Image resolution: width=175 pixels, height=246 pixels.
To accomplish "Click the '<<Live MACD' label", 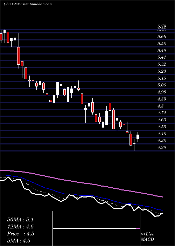I will pos(147,237).
